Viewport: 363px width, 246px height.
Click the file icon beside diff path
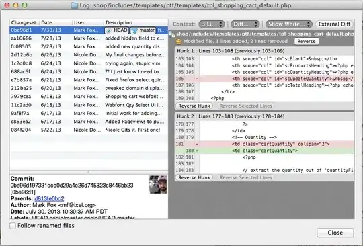[x=171, y=34]
